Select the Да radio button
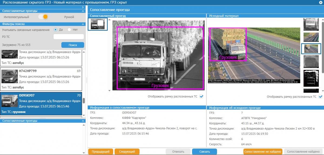324x155 pixels. (56, 30)
